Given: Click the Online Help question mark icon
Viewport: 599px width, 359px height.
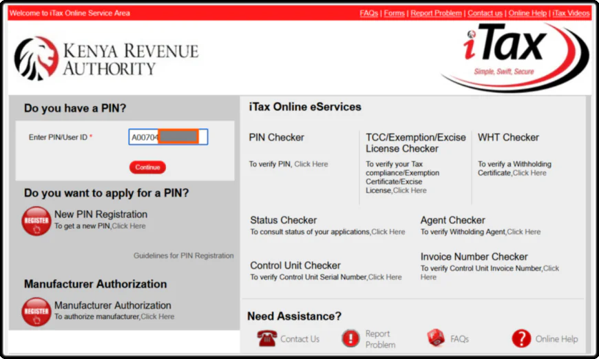Looking at the screenshot, I should click(x=521, y=338).
